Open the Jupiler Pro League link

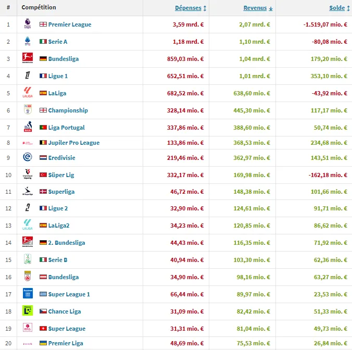(73, 143)
